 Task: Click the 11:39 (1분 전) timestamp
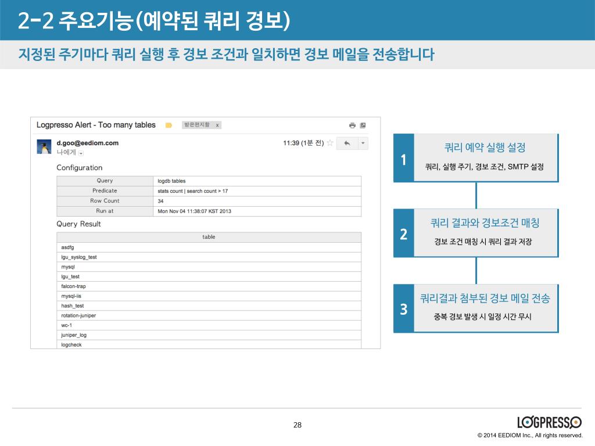[303, 143]
